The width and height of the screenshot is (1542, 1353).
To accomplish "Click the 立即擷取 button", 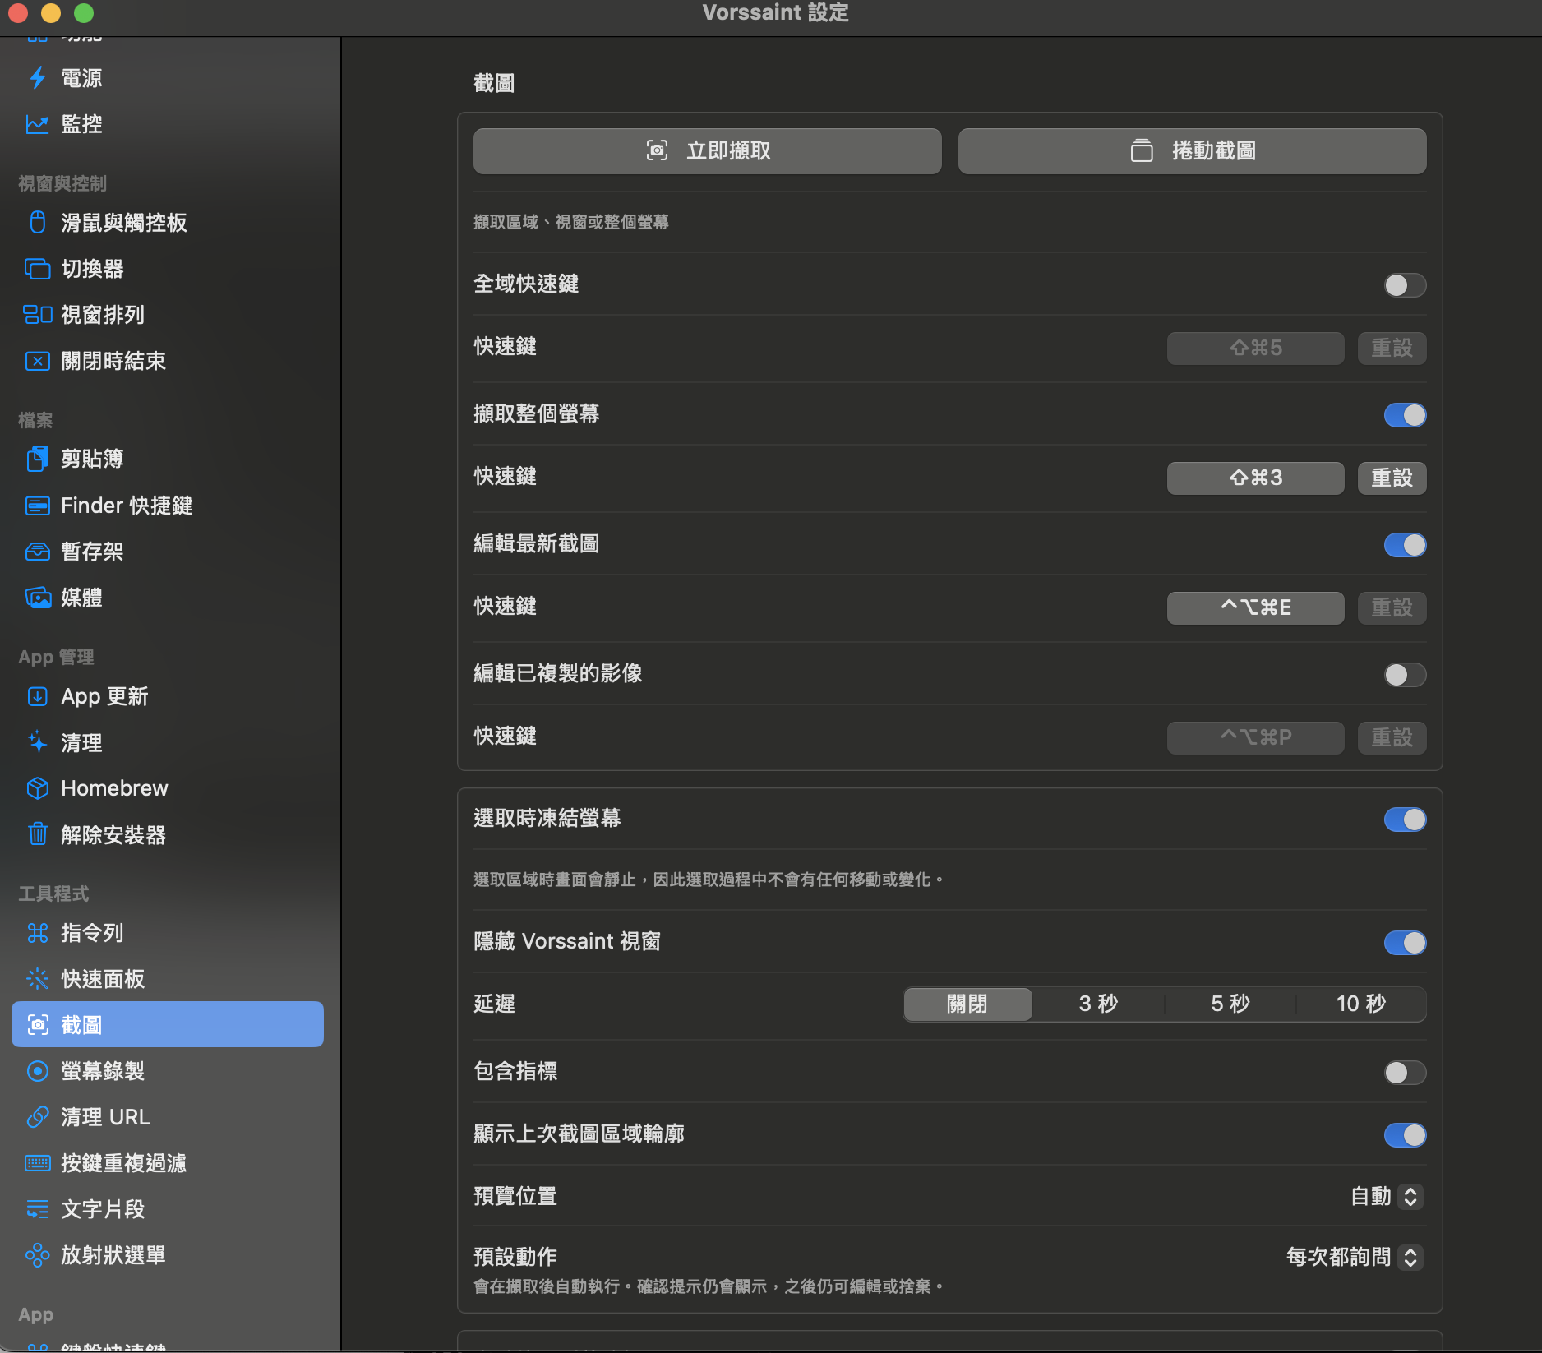I will [x=708, y=150].
